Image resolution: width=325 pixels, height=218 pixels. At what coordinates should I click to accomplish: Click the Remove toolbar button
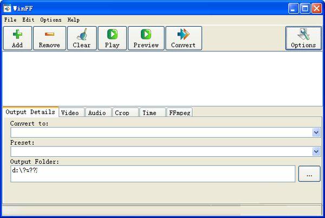point(49,39)
